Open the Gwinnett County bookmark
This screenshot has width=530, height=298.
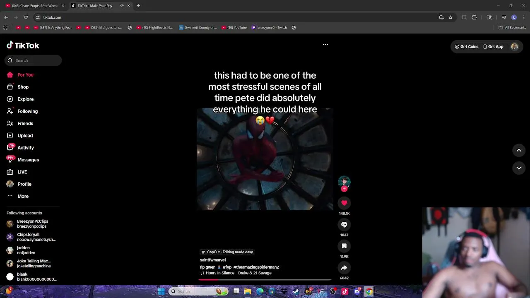198,28
